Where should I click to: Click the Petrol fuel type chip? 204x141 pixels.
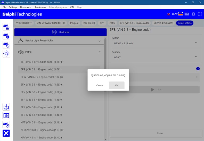click(x=112, y=23)
